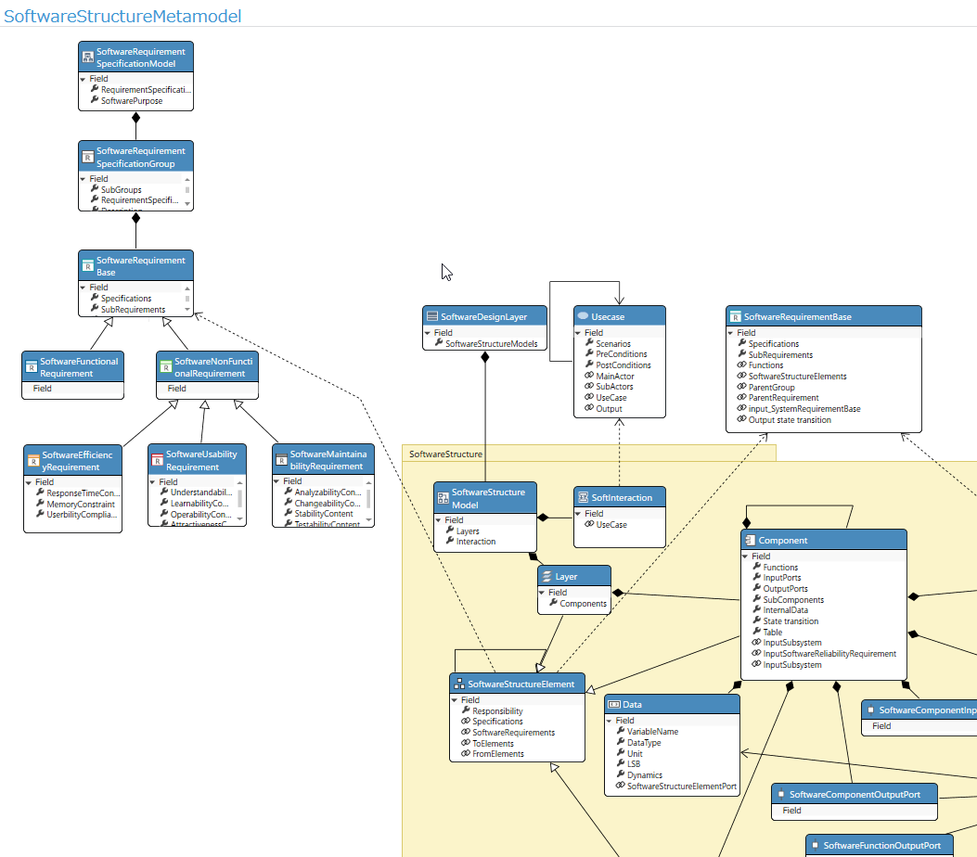Click the SoftwareStructureElement header icon
This screenshot has height=857, width=977.
459,684
